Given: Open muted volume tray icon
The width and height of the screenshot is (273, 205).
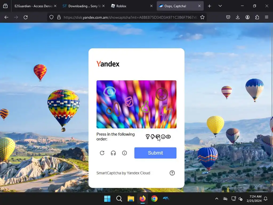Looking at the screenshot, I should click(240, 199).
